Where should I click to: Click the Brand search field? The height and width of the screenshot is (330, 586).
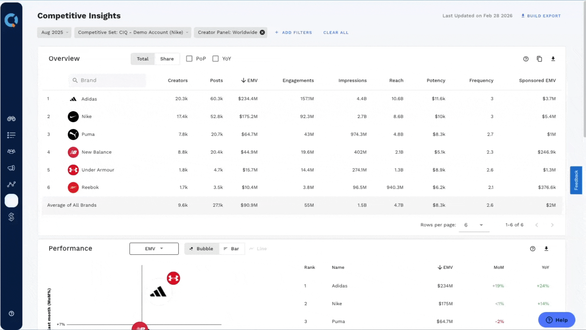(107, 80)
